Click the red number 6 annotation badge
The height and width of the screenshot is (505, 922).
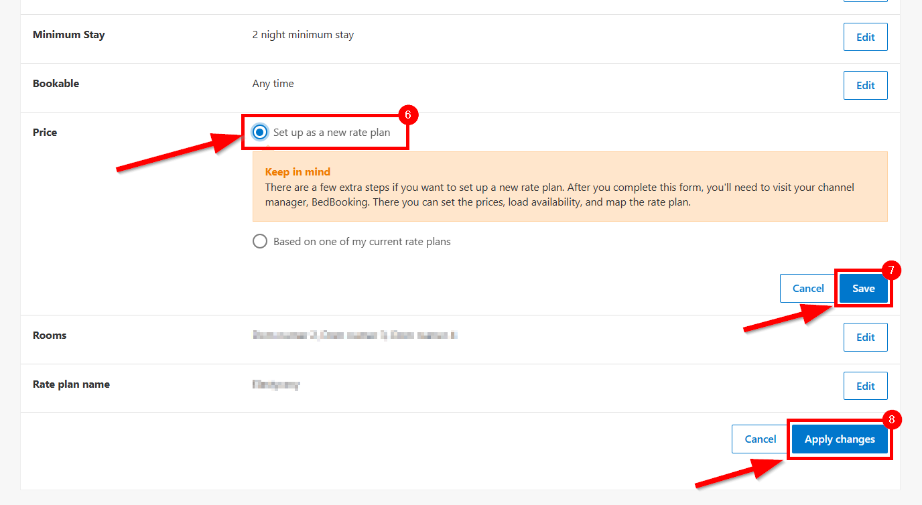tap(408, 115)
